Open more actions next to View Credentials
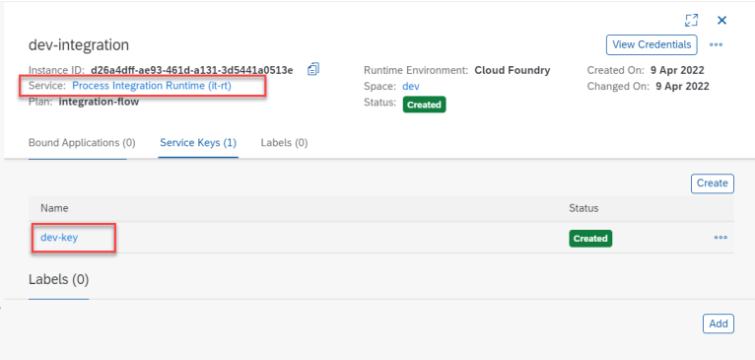 click(x=716, y=44)
